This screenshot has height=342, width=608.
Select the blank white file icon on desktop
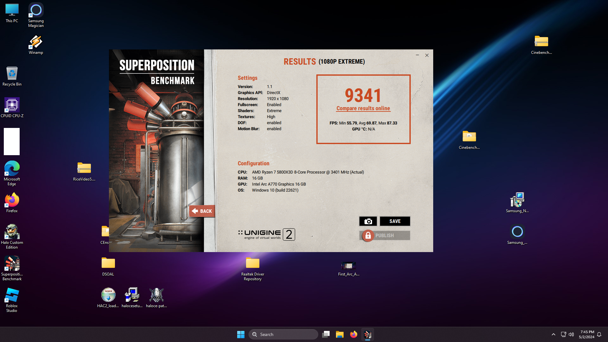pyautogui.click(x=12, y=142)
